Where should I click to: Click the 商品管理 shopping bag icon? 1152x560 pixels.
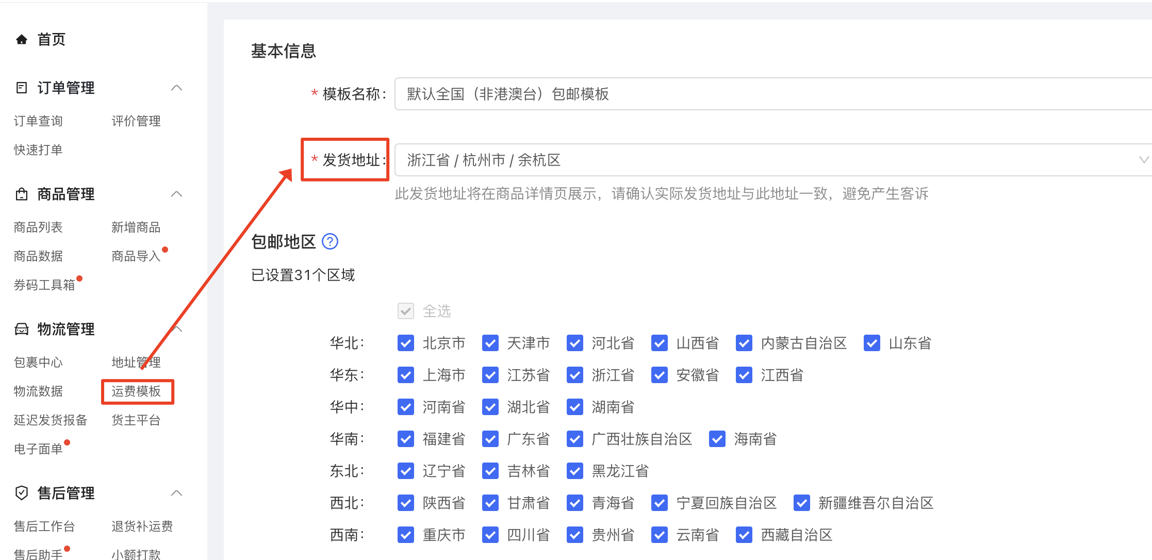tap(22, 194)
